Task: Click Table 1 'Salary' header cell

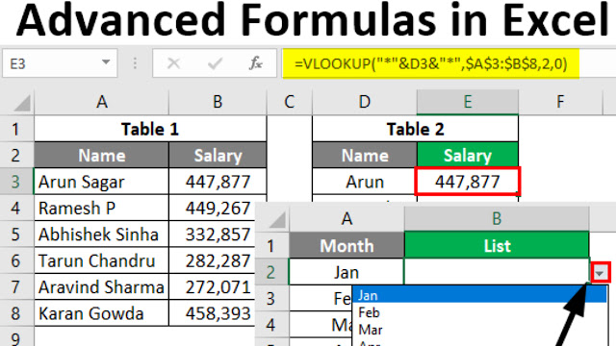Action: 218,156
